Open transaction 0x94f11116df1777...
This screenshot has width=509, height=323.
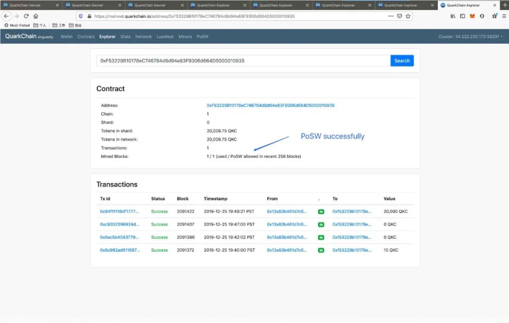[x=119, y=211]
